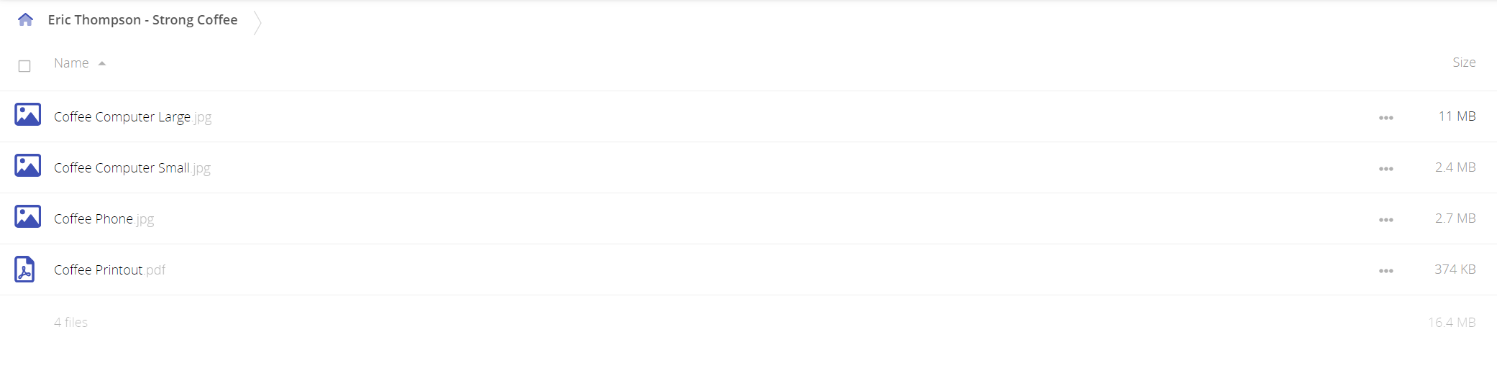The width and height of the screenshot is (1497, 378).
Task: Sort files by Size column header
Action: (x=1464, y=63)
